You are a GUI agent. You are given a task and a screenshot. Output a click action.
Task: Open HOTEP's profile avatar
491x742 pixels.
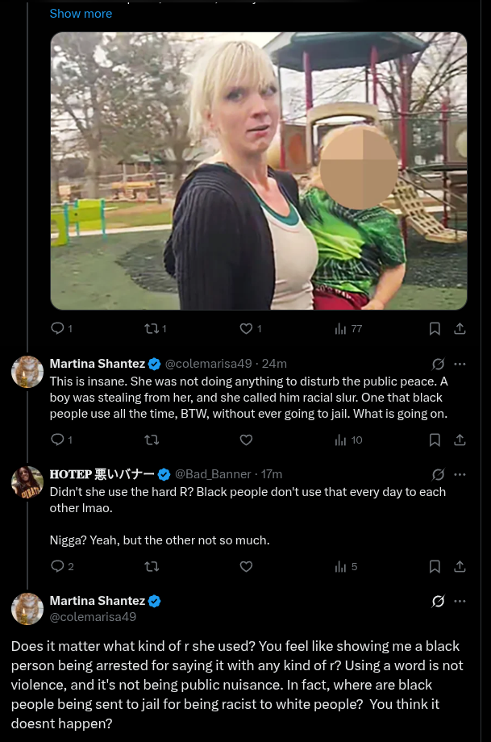point(27,482)
